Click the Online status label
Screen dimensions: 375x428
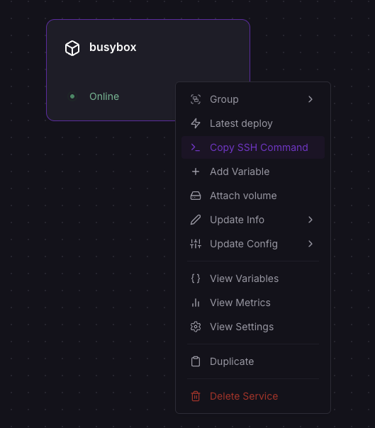[x=104, y=96]
